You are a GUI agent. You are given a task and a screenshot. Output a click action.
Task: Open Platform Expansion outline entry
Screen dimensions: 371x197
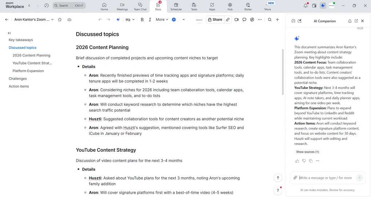tap(28, 71)
